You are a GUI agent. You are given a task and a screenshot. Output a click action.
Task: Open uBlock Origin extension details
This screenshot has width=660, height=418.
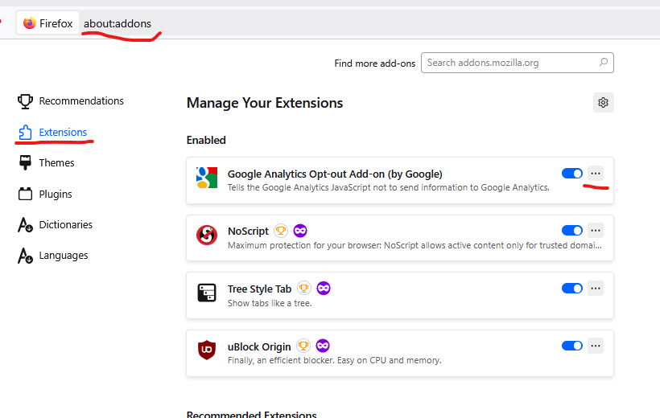[259, 346]
